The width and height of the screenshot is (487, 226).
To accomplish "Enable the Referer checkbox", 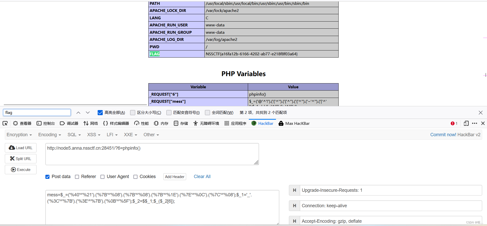I will click(77, 177).
